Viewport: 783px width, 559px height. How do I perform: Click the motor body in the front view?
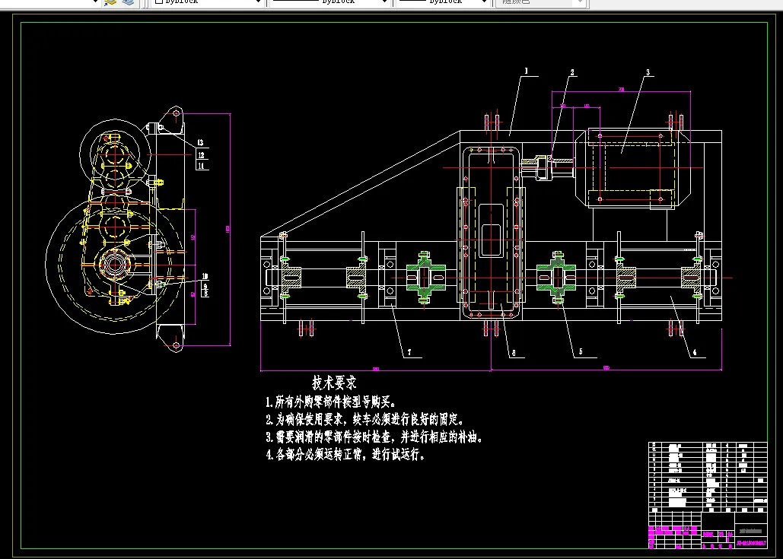click(633, 167)
